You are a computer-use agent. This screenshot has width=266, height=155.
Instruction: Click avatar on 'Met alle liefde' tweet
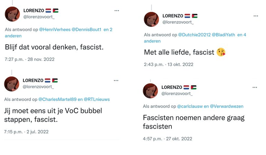click(x=151, y=19)
